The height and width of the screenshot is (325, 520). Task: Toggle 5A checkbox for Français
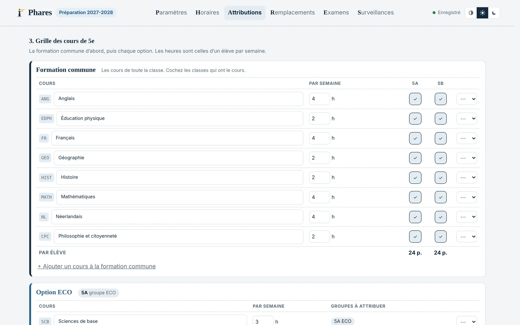point(415,138)
